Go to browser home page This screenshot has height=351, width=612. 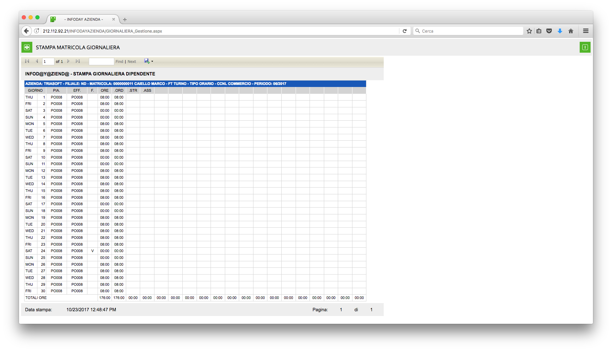coord(571,31)
